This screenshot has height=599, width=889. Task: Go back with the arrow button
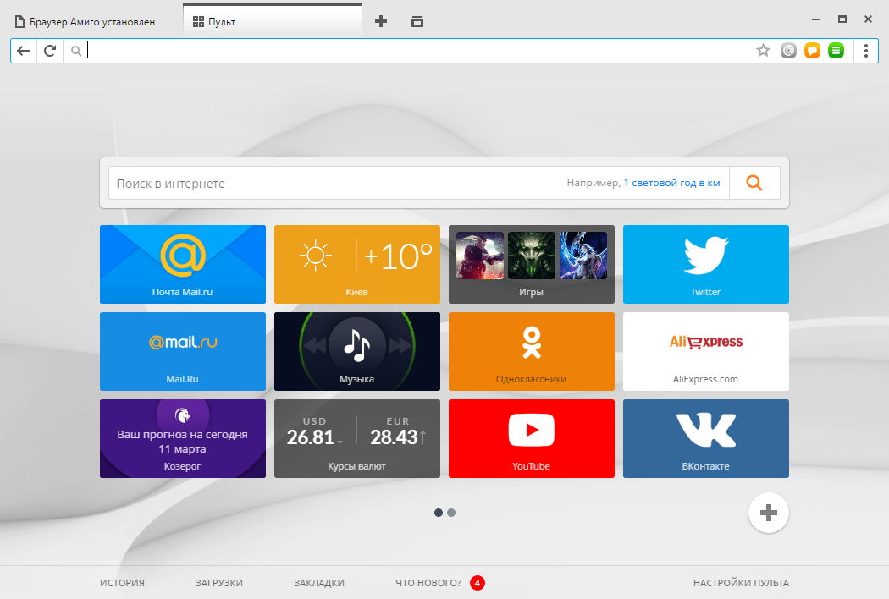click(x=23, y=51)
